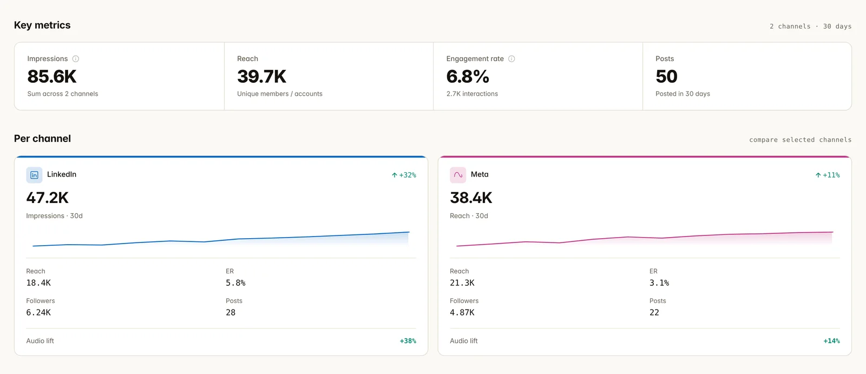Select the LinkedIn 47.2K impressions figure
The width and height of the screenshot is (866, 374).
(48, 198)
